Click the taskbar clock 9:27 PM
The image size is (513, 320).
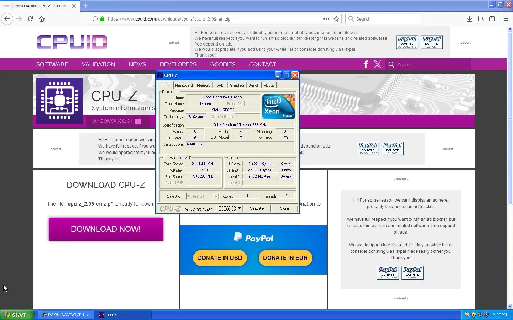tap(499, 315)
